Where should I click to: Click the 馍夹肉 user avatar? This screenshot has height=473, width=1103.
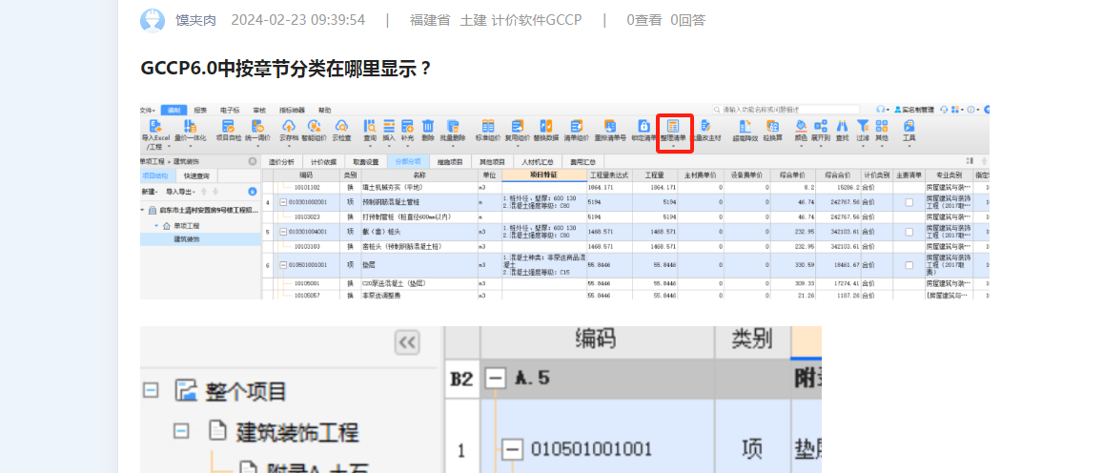coord(153,20)
